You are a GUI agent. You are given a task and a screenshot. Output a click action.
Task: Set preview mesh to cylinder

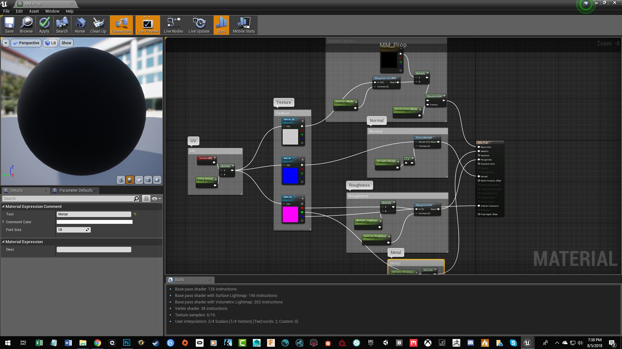pyautogui.click(x=121, y=180)
